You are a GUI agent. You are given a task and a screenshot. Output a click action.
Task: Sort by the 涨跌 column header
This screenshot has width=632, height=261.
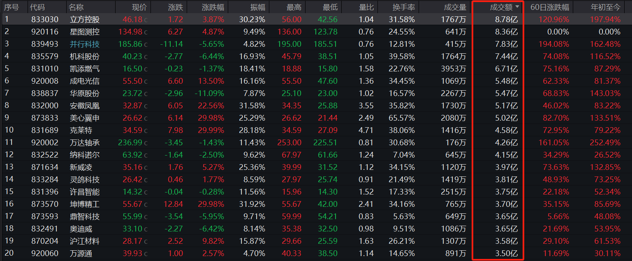point(176,7)
